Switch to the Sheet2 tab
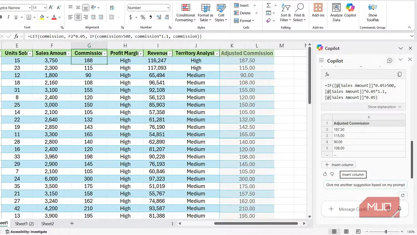The height and width of the screenshot is (235, 417). (x=48, y=224)
